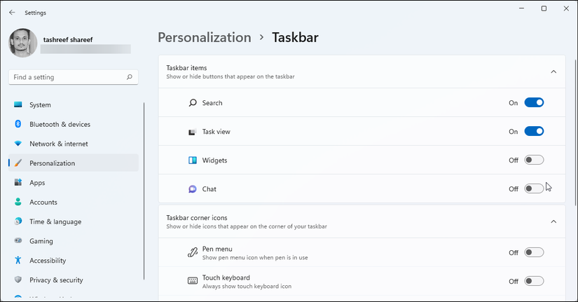Screen dimensions: 578x302
Task: Collapse the Taskbar corner icons section
Action: (553, 221)
